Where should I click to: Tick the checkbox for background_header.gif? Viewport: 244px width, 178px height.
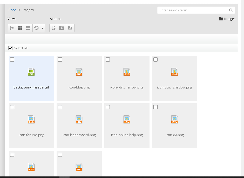click(12, 60)
